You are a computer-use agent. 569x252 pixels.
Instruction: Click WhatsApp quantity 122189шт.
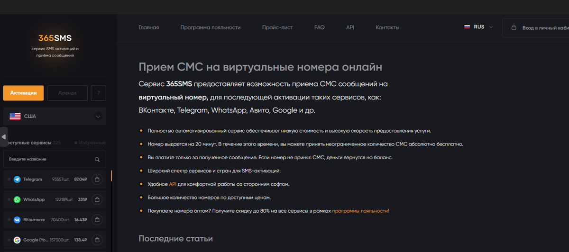pyautogui.click(x=64, y=200)
